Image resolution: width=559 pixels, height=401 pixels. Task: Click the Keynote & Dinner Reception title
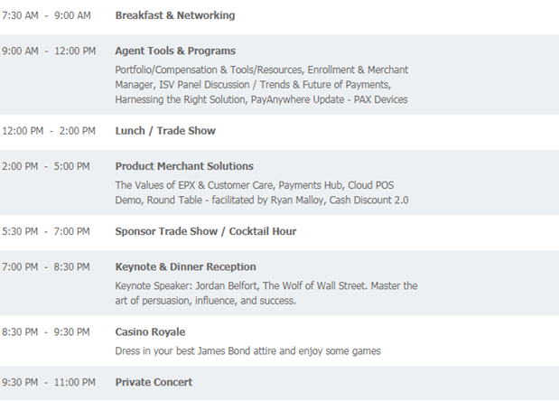coord(185,266)
